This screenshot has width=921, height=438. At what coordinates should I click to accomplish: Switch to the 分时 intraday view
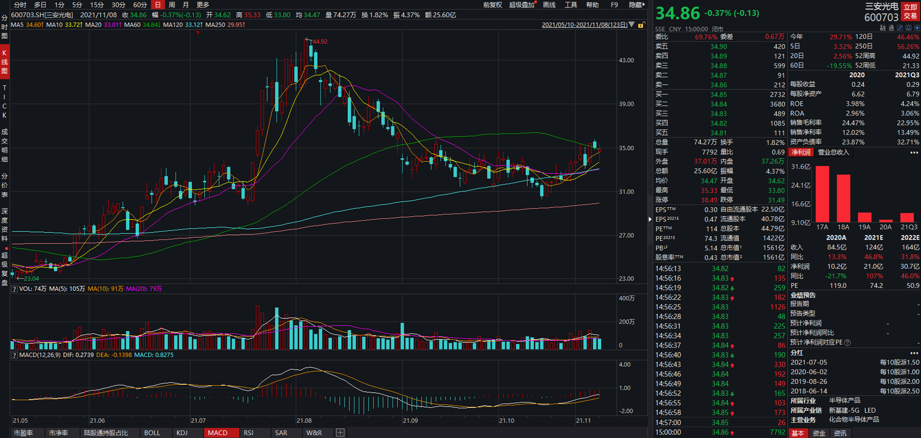[20, 4]
